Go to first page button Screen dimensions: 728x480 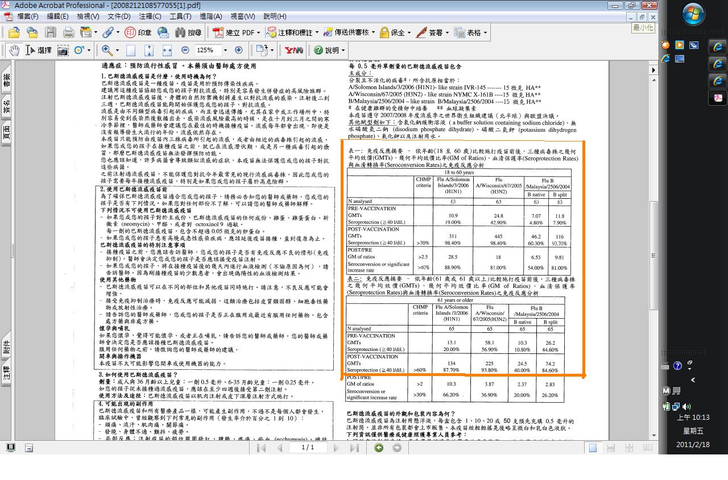click(x=262, y=448)
